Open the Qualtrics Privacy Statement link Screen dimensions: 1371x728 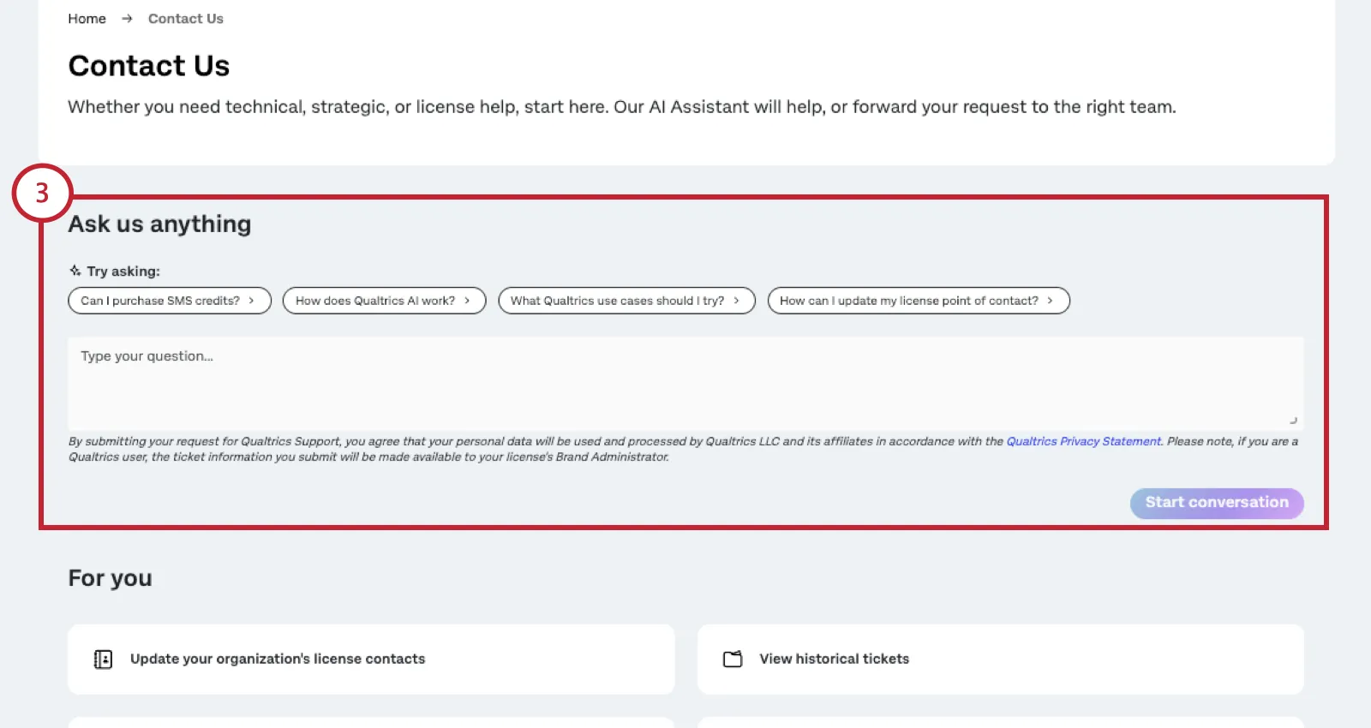coord(1083,441)
